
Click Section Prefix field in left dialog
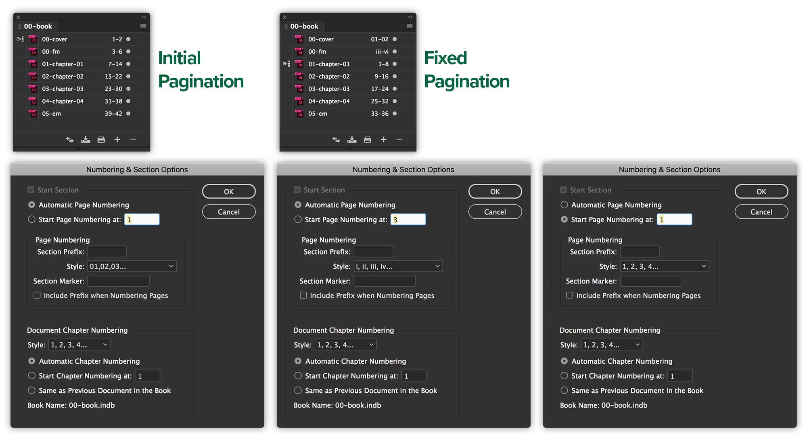coord(107,251)
